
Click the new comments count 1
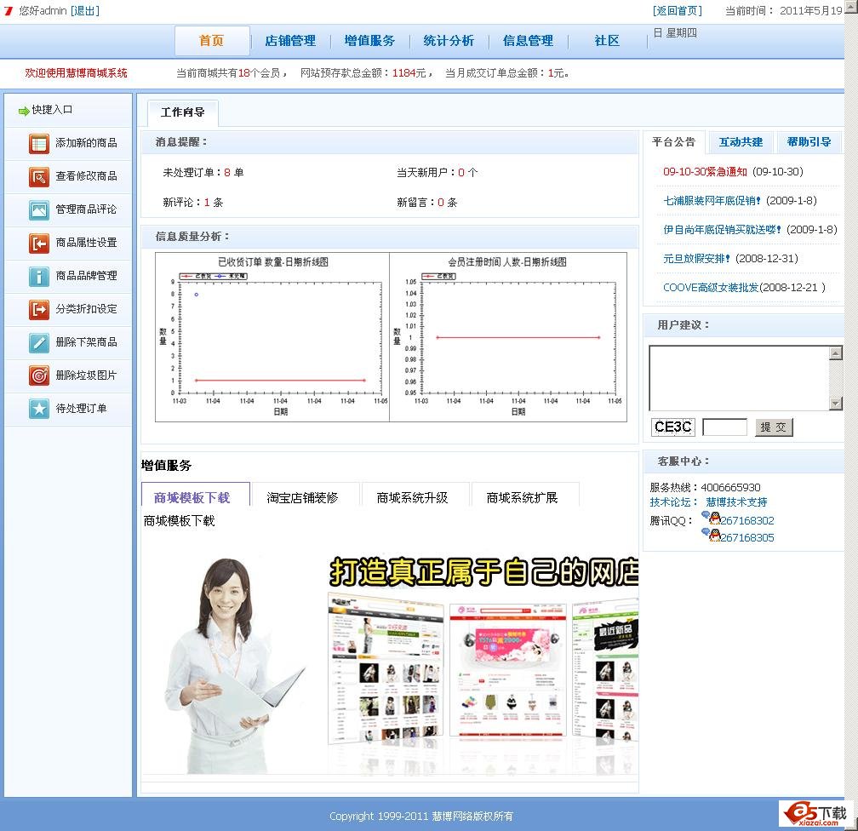[x=207, y=203]
